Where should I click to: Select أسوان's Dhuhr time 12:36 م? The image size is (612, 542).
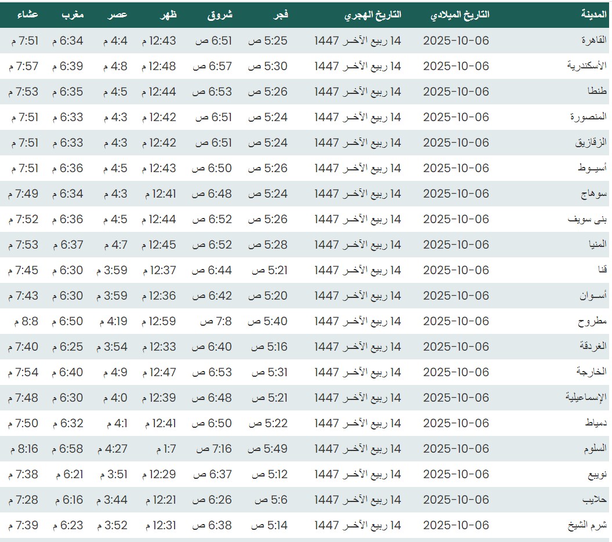pos(158,296)
